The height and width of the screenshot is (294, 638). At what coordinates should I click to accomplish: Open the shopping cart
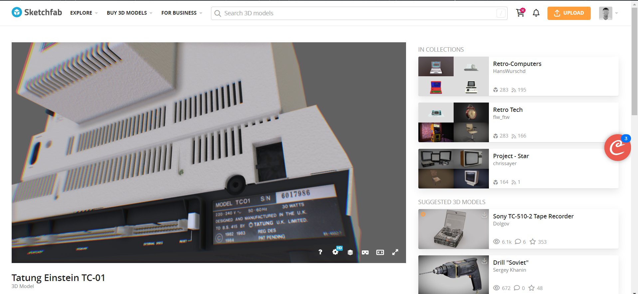pyautogui.click(x=520, y=13)
